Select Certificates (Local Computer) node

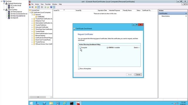pyautogui.click(x=42, y=12)
